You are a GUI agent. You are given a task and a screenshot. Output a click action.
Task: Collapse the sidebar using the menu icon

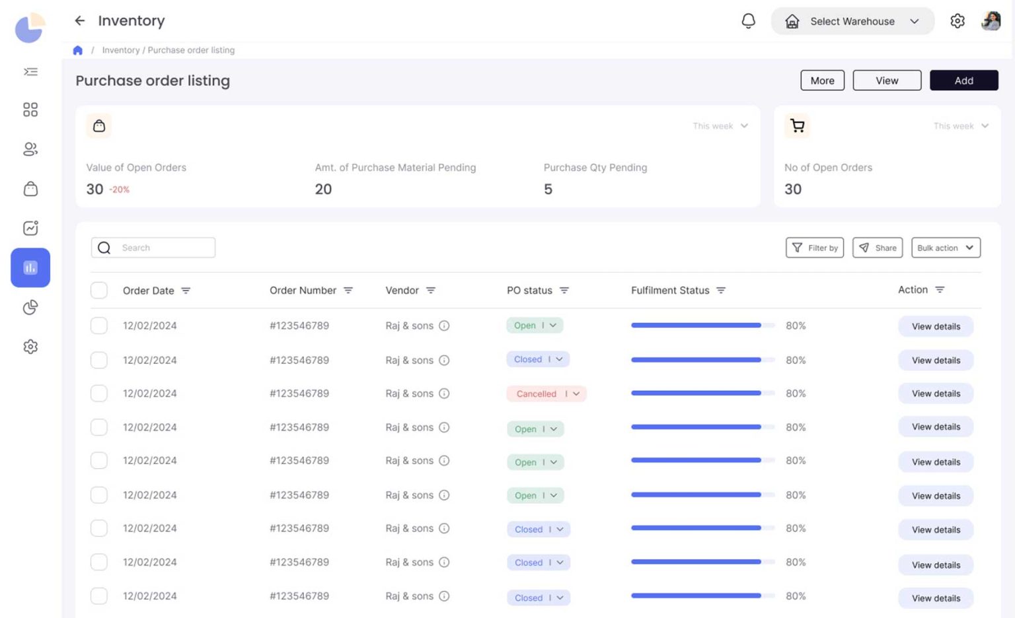pos(30,71)
